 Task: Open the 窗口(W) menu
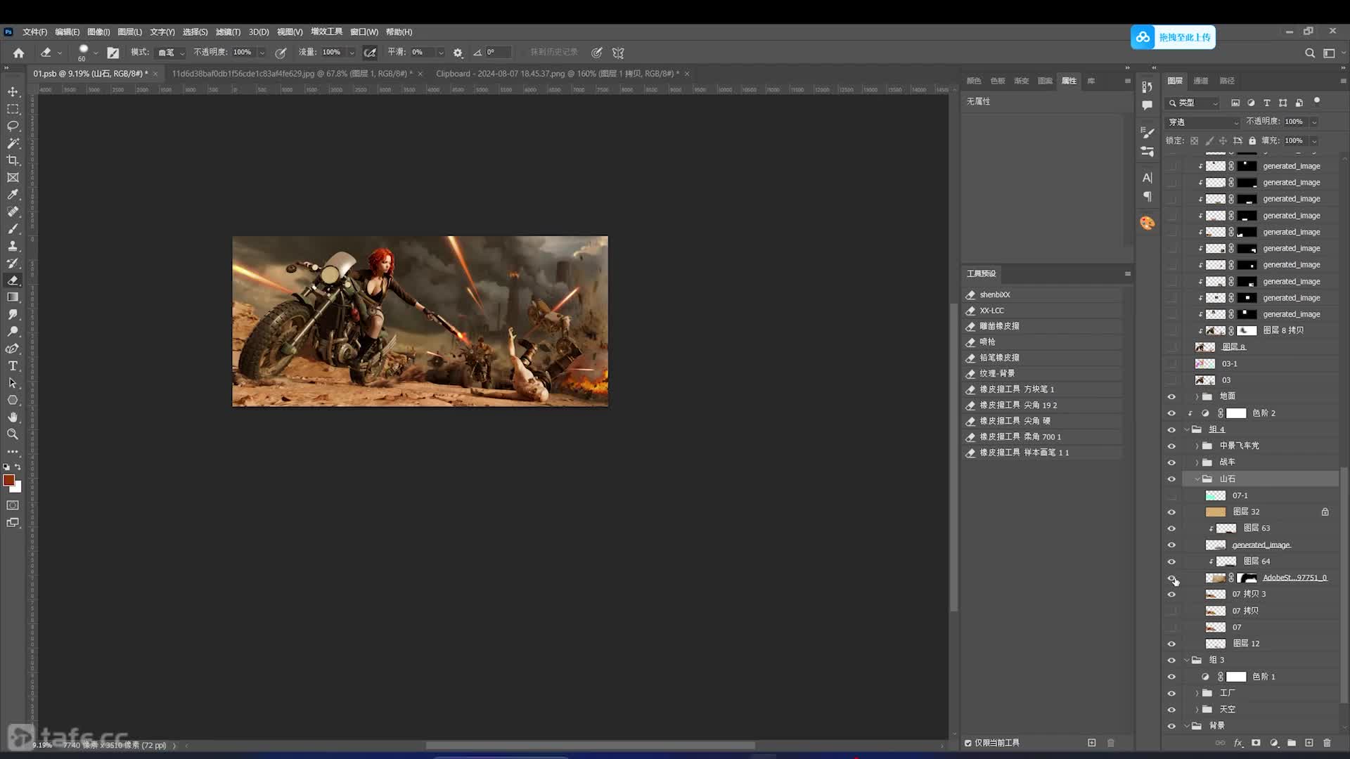(364, 32)
